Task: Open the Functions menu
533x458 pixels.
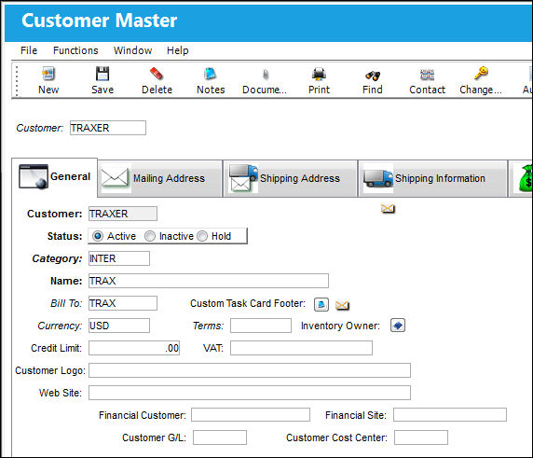Action: pyautogui.click(x=75, y=50)
